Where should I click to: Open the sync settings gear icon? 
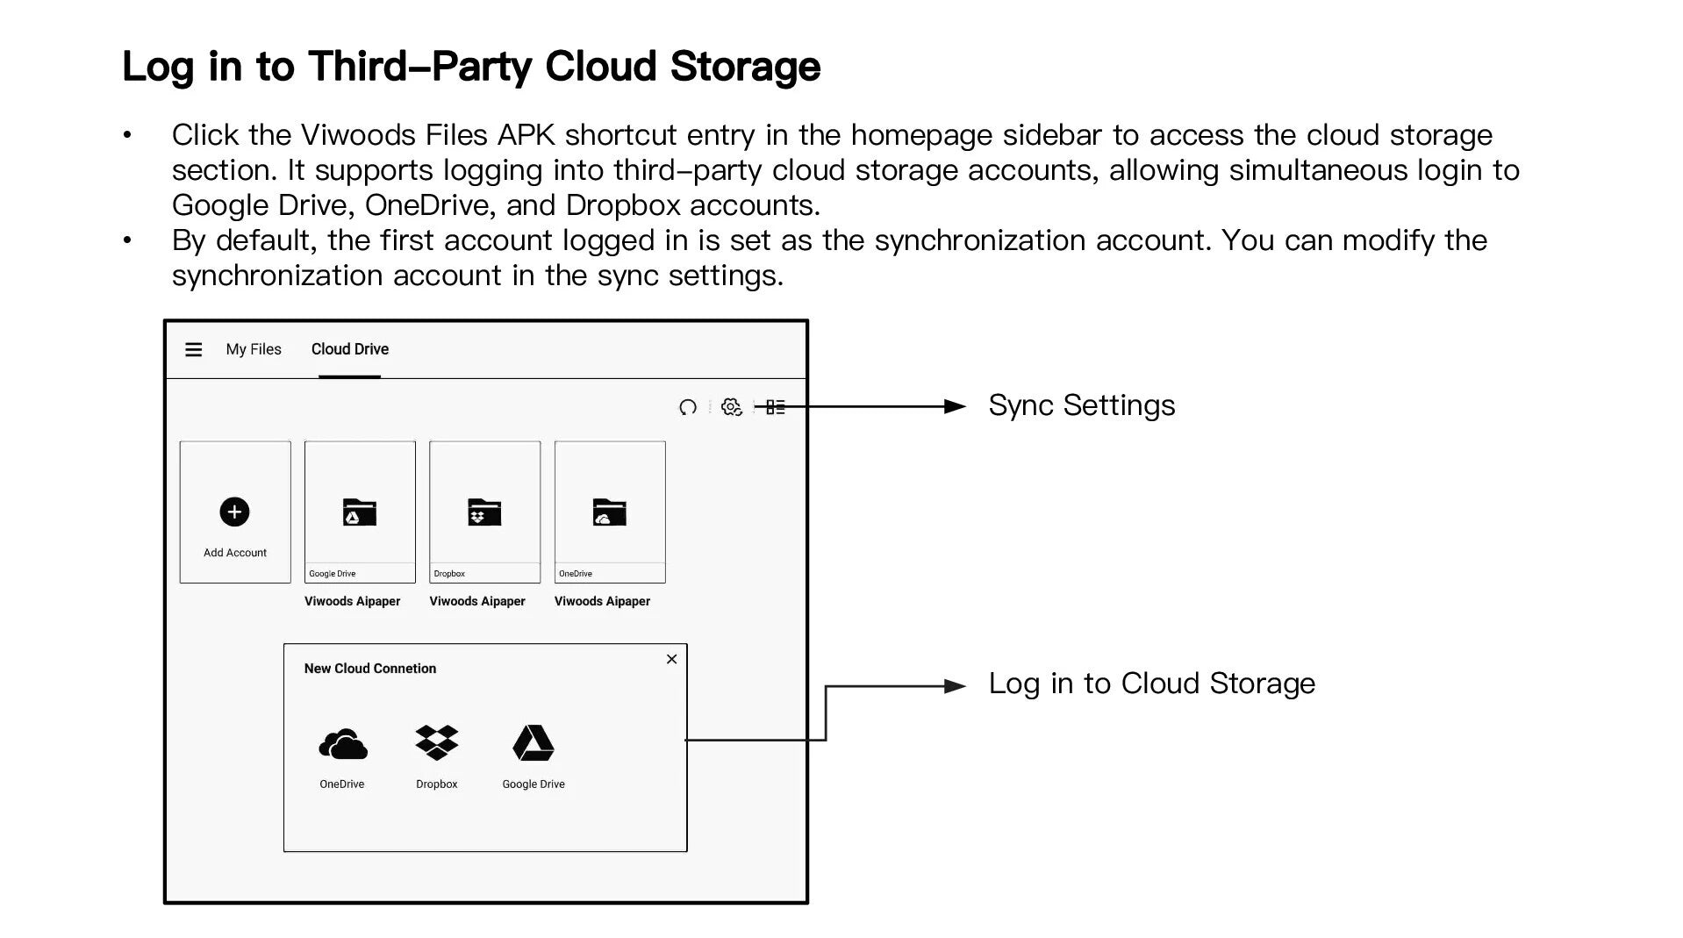coord(732,407)
